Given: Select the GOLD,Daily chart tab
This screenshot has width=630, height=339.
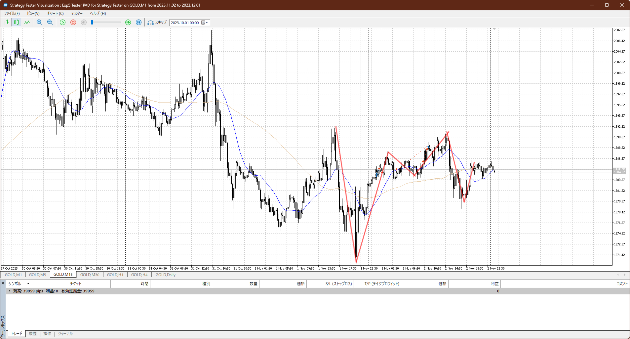Looking at the screenshot, I should pos(165,275).
